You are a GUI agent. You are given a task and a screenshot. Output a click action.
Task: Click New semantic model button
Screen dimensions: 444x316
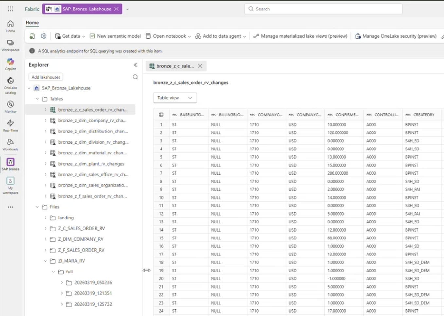click(x=115, y=36)
